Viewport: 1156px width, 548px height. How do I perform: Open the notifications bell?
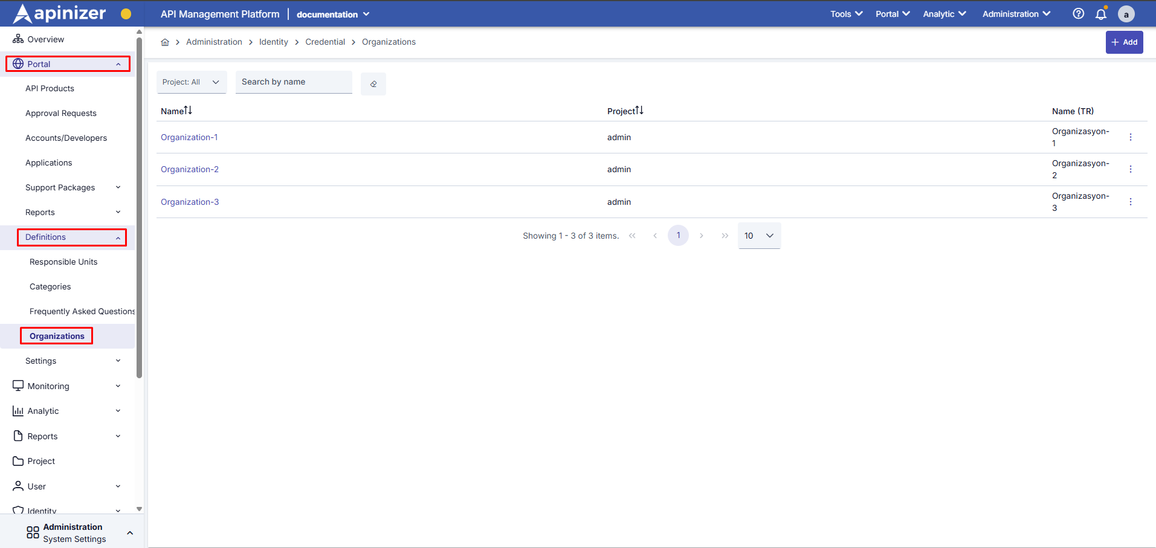[x=1101, y=14]
